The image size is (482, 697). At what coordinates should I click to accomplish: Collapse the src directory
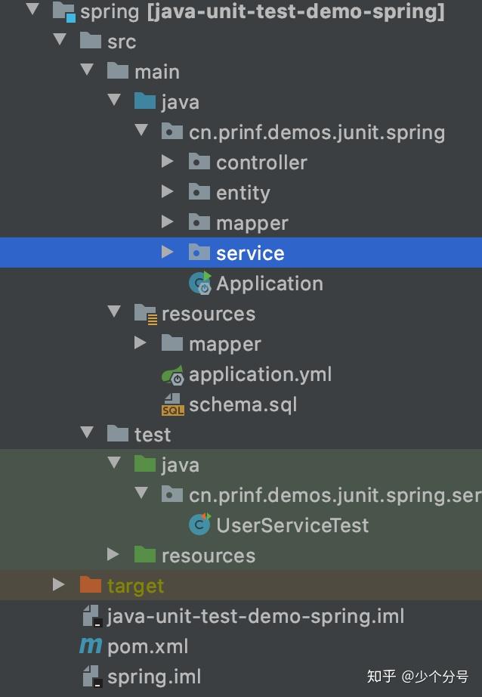click(x=59, y=41)
